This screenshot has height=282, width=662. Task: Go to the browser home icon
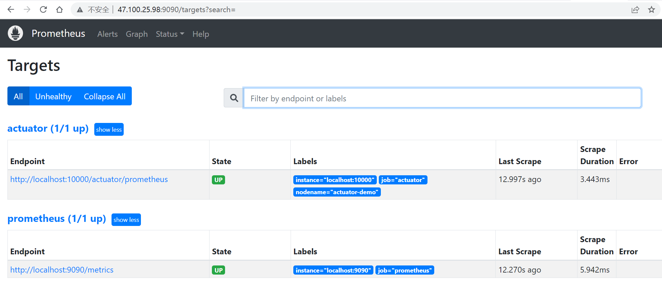pyautogui.click(x=59, y=9)
